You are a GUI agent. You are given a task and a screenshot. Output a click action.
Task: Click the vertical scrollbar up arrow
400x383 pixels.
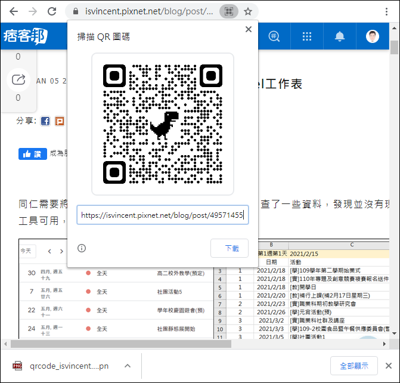394,28
